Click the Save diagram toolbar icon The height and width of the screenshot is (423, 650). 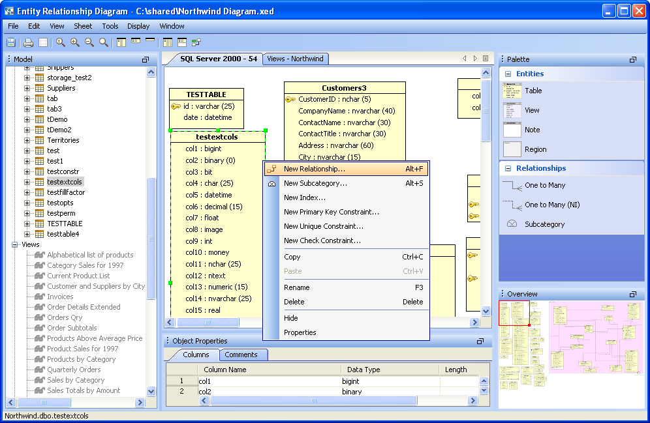11,42
